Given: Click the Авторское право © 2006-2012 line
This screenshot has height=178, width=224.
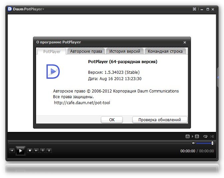Looking at the screenshot, I should click(x=116, y=91).
